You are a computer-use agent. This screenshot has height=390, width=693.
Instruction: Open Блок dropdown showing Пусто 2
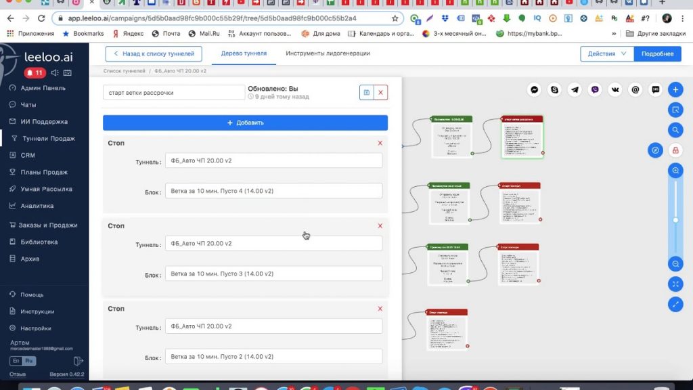273,356
